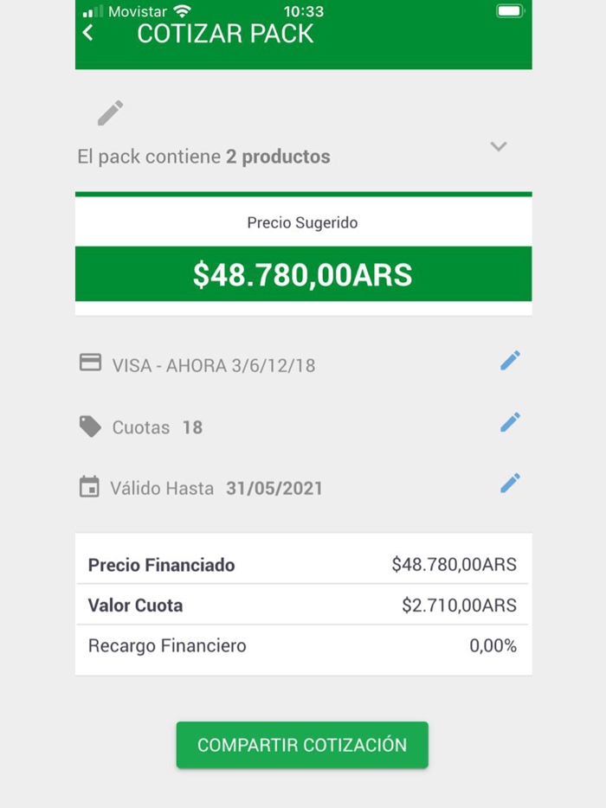This screenshot has width=606, height=808.
Task: Expand the pack contents with the chevron
Action: 498,147
